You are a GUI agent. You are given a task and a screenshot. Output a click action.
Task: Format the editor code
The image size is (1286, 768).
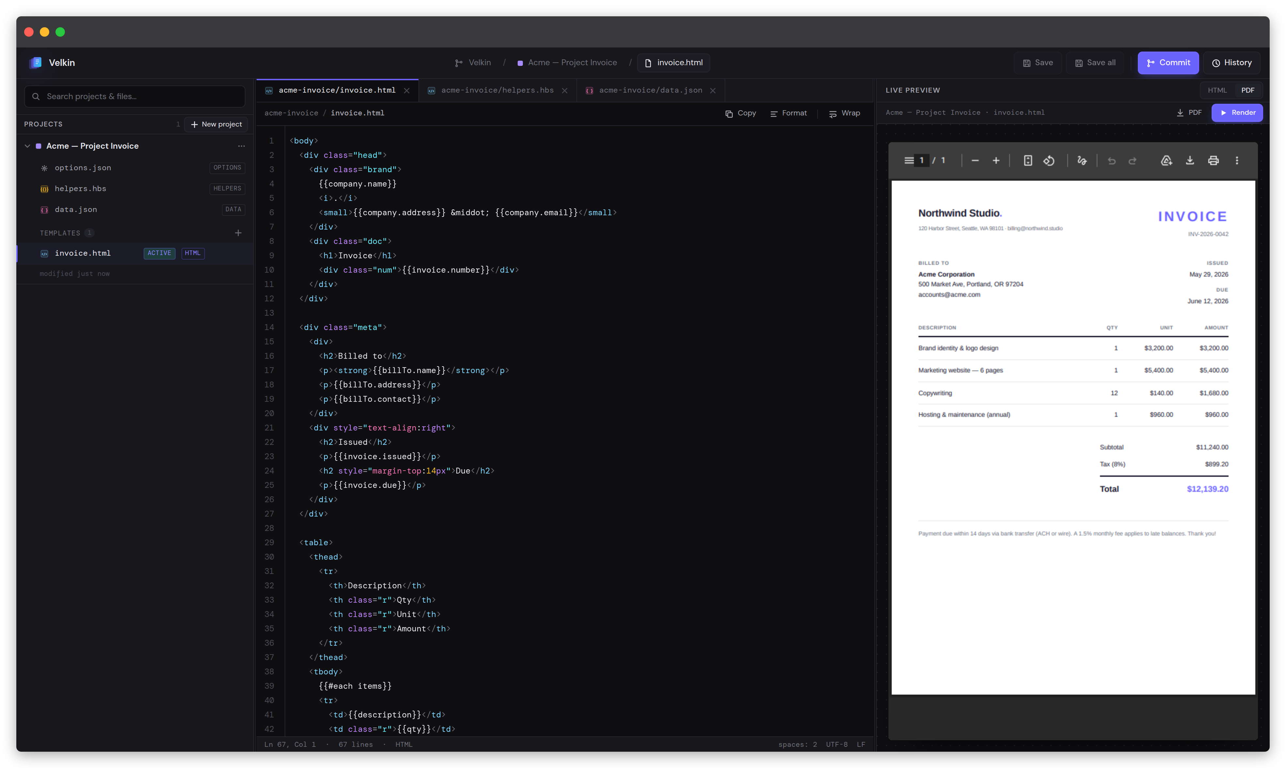[788, 113]
